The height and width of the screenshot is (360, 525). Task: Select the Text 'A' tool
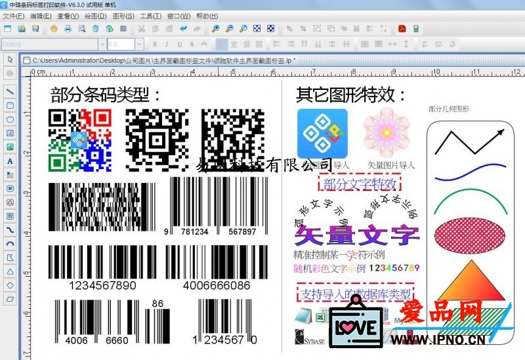pos(10,161)
